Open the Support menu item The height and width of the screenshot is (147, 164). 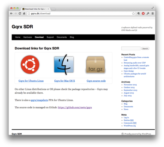(50, 37)
